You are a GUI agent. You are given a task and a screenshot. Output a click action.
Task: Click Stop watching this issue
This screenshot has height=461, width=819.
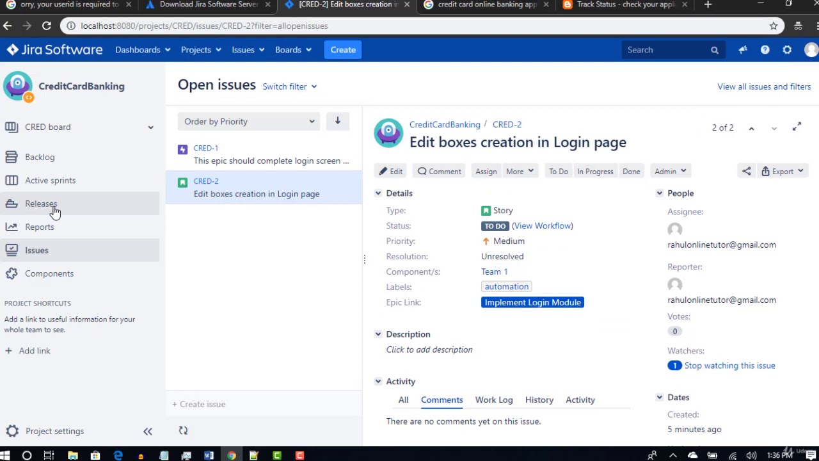729,366
